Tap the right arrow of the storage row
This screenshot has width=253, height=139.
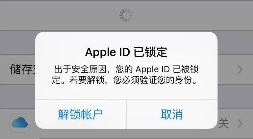[240, 69]
